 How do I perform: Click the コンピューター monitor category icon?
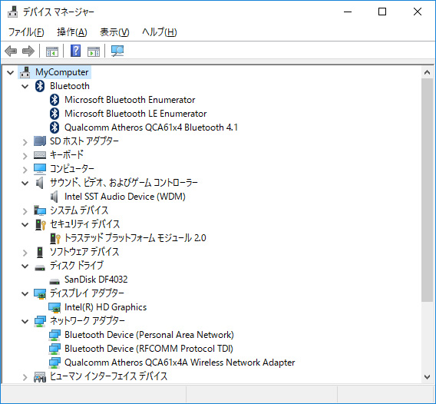pos(40,169)
